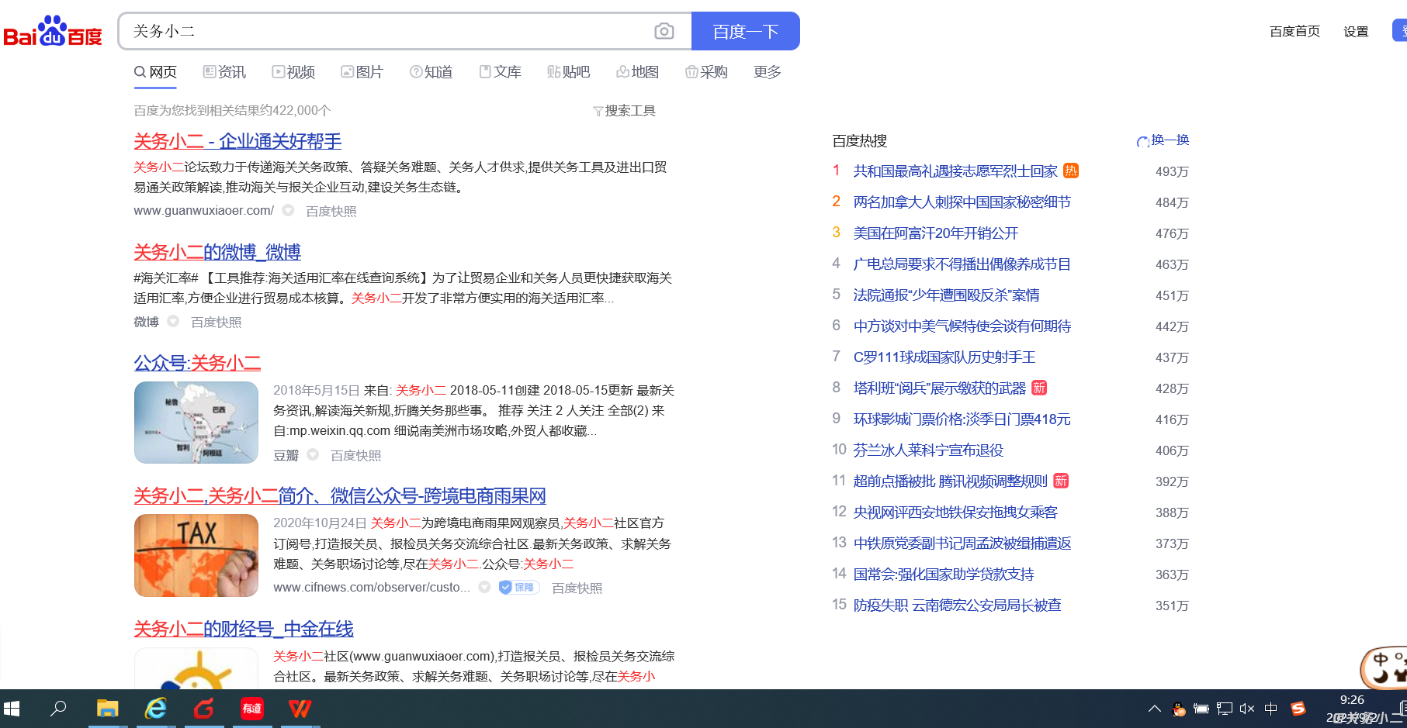Expand arrow next to guanwuxiaoer.com URL
Screen dimensions: 1407x728
pyautogui.click(x=288, y=210)
